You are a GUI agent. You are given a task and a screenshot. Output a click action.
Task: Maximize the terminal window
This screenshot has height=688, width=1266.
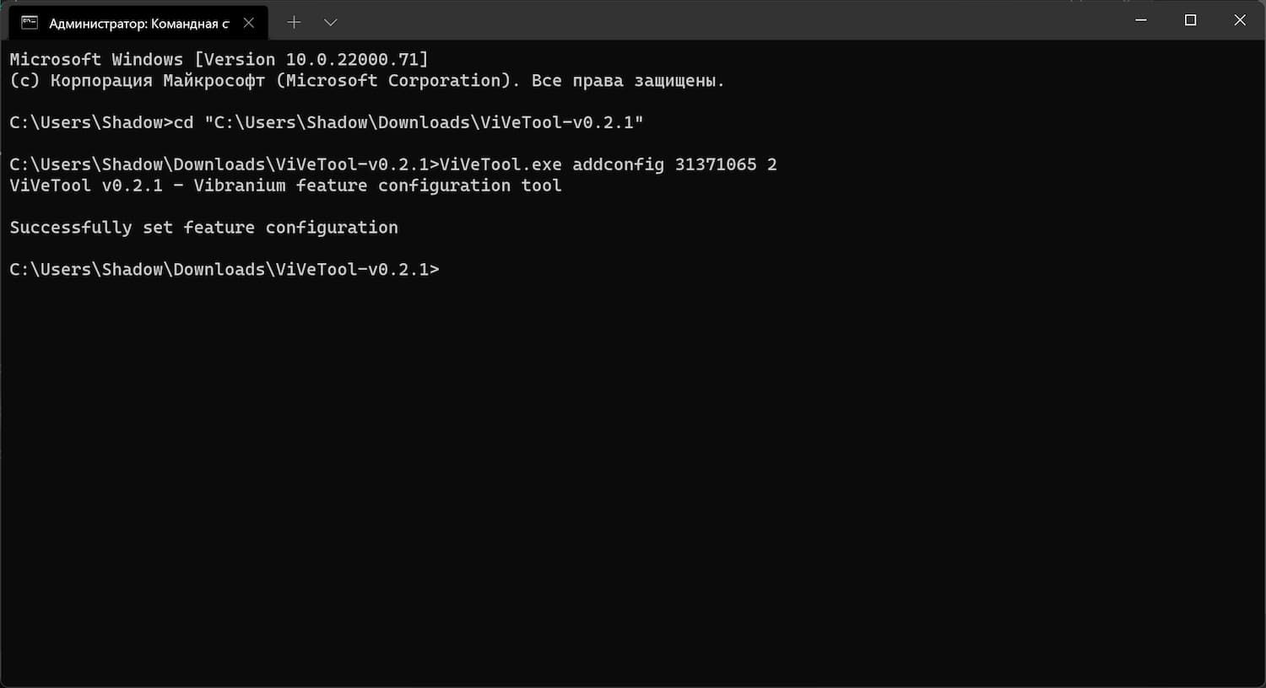1190,20
